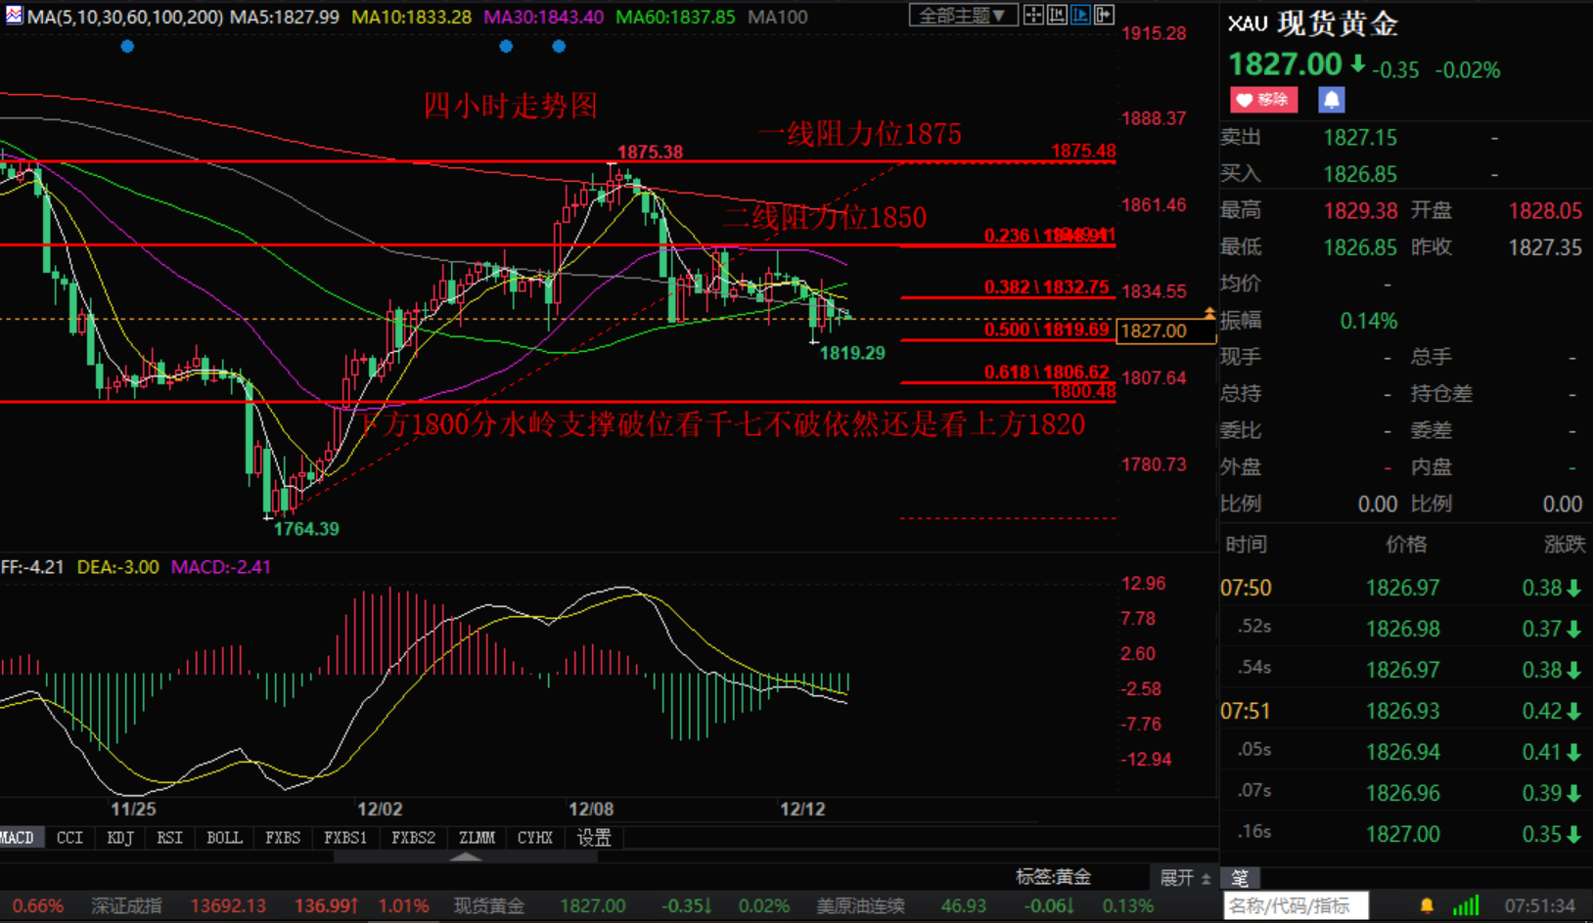Click 现货黄金 in the bottom ticker
Image resolution: width=1593 pixels, height=923 pixels.
pyautogui.click(x=488, y=906)
